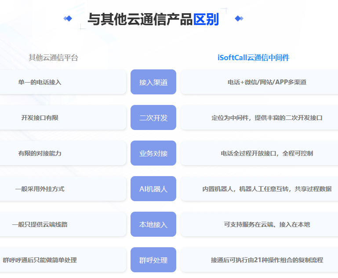Click the iSoftCall云通信中间件 heading
Screen dimensions: 338x278
[x=253, y=58]
